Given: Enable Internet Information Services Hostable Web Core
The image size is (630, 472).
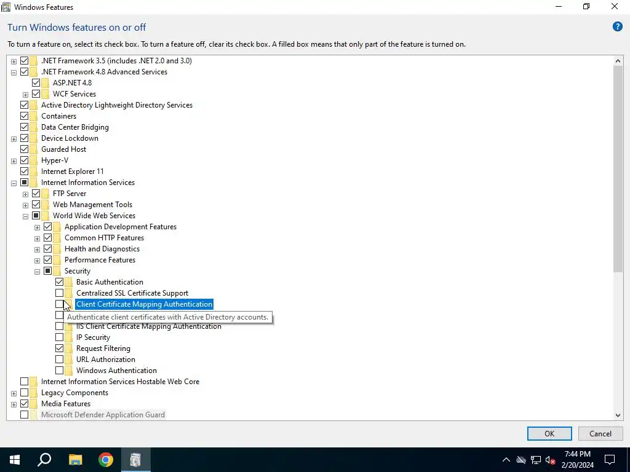Looking at the screenshot, I should point(24,381).
